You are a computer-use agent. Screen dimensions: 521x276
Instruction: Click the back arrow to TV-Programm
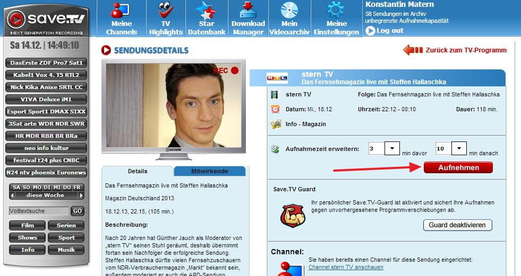[413, 50]
